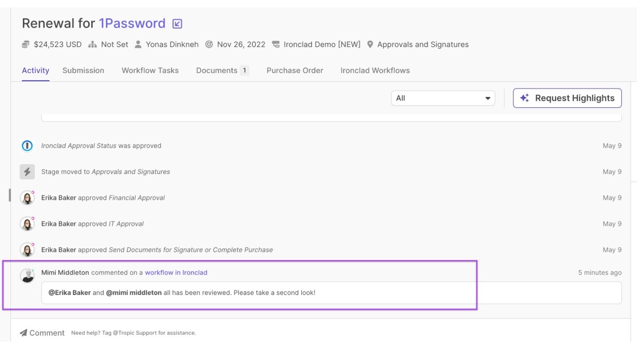Click the lightning bolt icon on Stage moved row
The width and height of the screenshot is (637, 344).
(27, 172)
